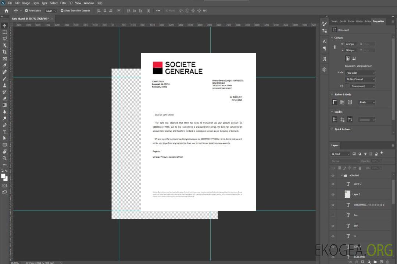Screen dimensions: 397x264
Task: Create new layer at Layers panel bottom
Action: click(x=381, y=262)
